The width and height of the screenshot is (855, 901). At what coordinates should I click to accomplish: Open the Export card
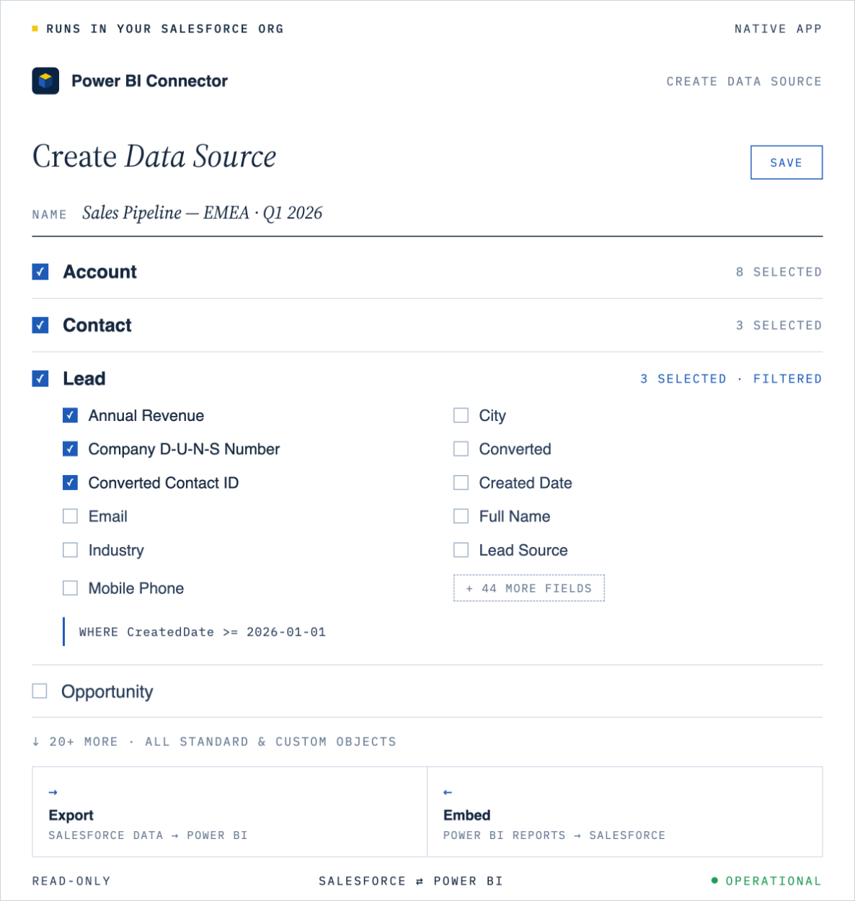230,812
